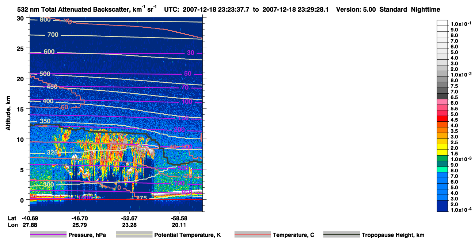The height and width of the screenshot is (243, 475).
Task: Click the 6.5 color bar label
Action: (455, 97)
